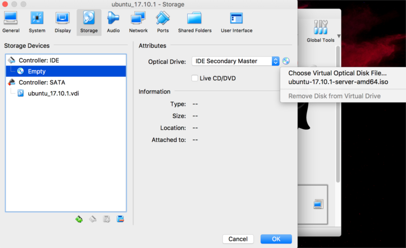
Task: Click the Cancel button
Action: click(x=238, y=239)
